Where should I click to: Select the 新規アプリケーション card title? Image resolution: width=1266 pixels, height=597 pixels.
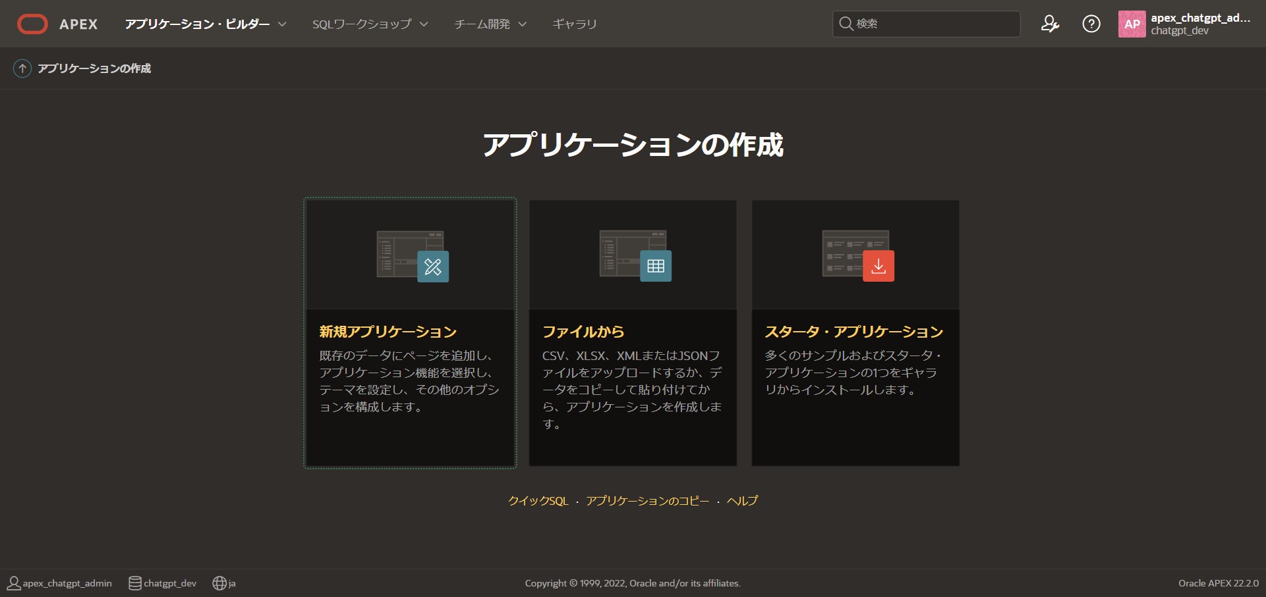pyautogui.click(x=388, y=332)
